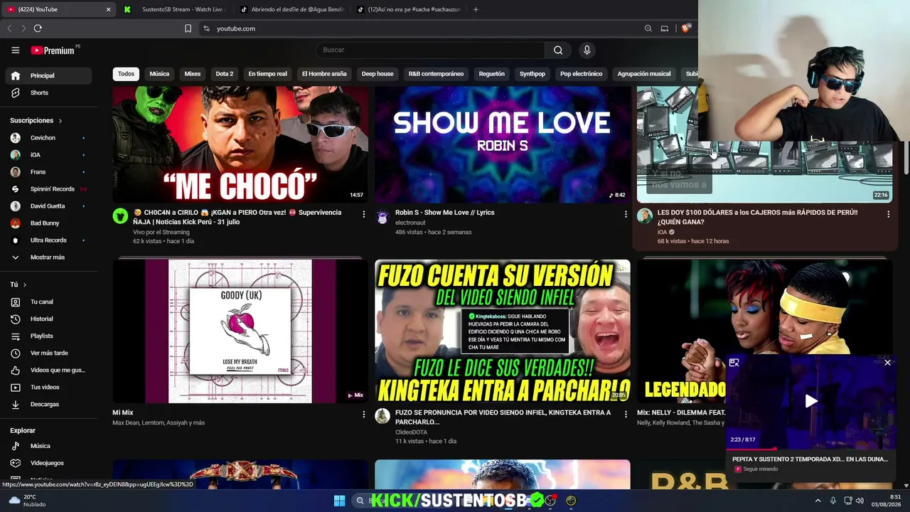
Task: Expand the Tú section chevron
Action: (25, 284)
